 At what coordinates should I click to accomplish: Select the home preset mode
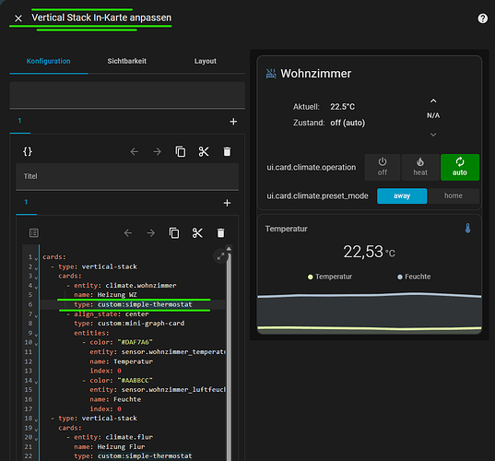[454, 195]
